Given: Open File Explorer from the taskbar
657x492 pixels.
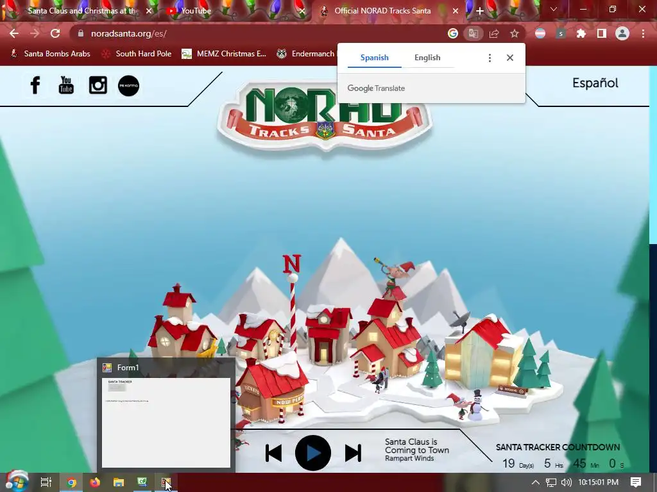Looking at the screenshot, I should pos(119,482).
